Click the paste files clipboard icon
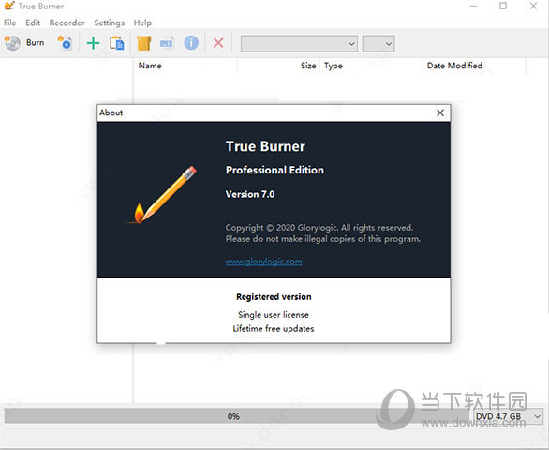Image resolution: width=549 pixels, height=450 pixels. point(117,43)
